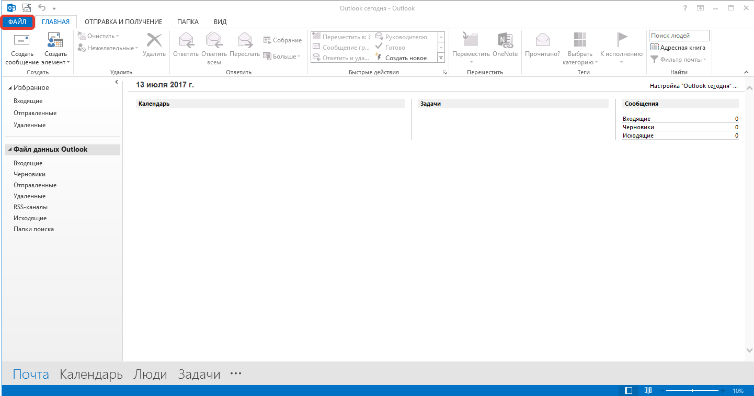Switch to Calendar (Календарь) in navigation bar
754x396 pixels.
click(x=91, y=375)
